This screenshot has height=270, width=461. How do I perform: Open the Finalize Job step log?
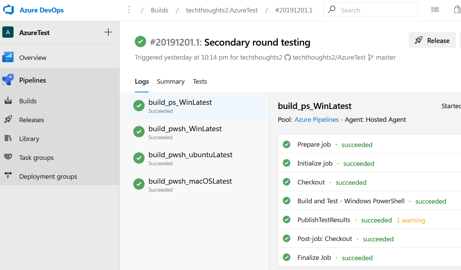point(370,258)
